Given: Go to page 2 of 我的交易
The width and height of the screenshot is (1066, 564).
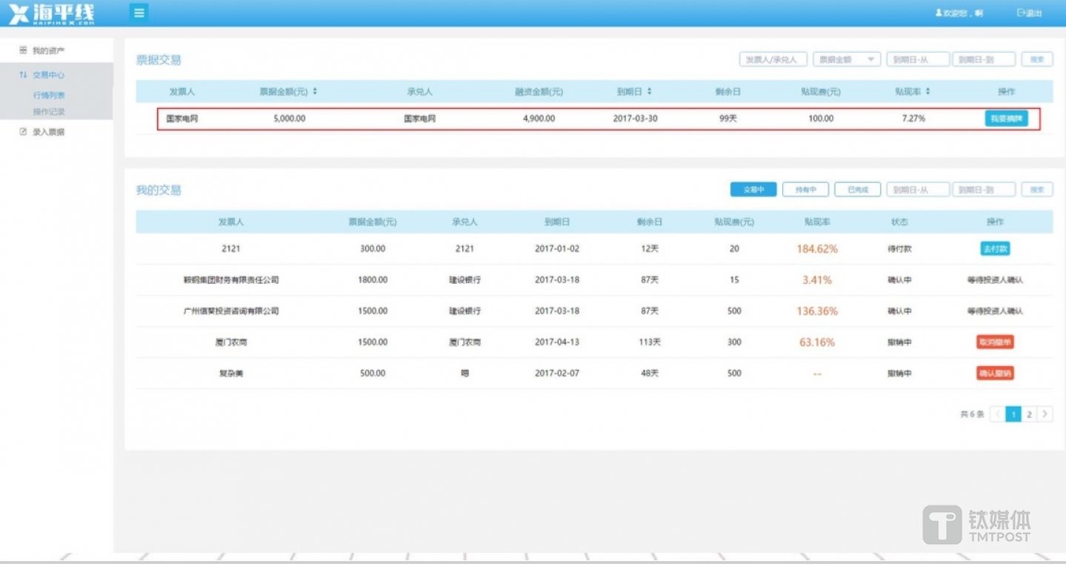Looking at the screenshot, I should click(x=1029, y=414).
